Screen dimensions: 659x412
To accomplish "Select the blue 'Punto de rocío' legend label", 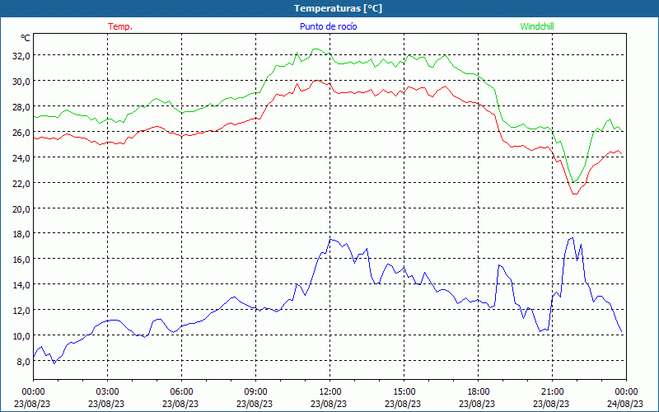I will [x=328, y=26].
